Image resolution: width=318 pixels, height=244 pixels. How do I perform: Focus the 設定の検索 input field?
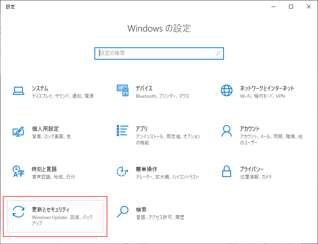click(x=159, y=53)
